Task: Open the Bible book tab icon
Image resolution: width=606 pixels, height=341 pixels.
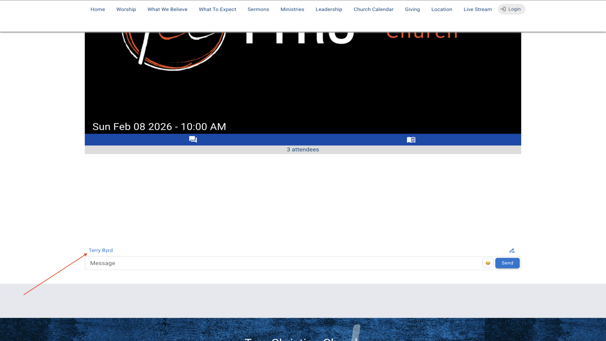Action: 411,140
